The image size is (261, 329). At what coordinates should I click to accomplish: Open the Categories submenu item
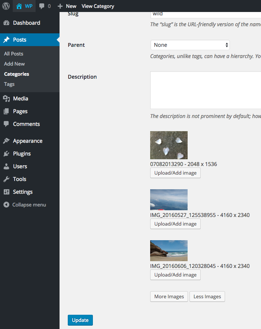[16, 74]
